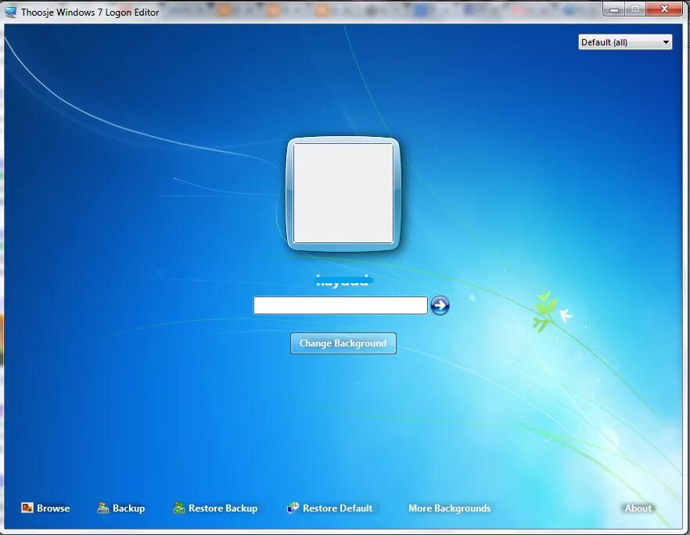Open the More Backgrounds link
This screenshot has height=535, width=690.
coord(449,508)
